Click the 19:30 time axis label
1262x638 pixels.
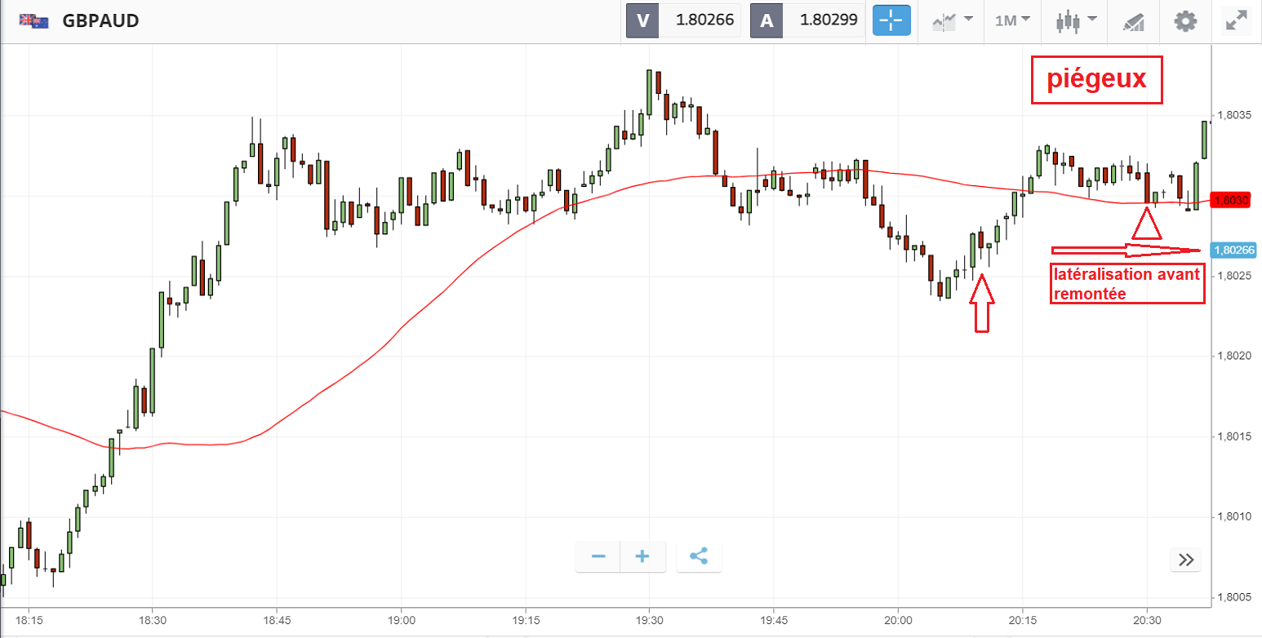[x=649, y=618]
